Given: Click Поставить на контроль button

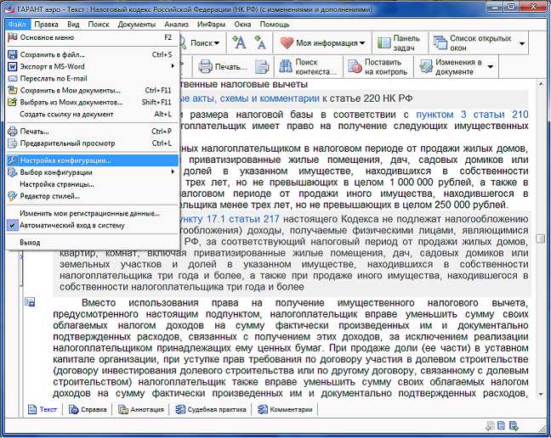Looking at the screenshot, I should (378, 66).
